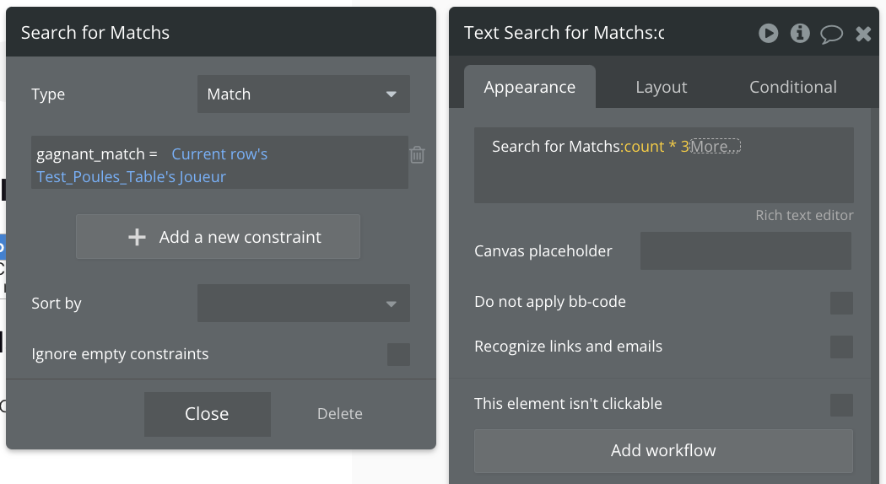Click the Canvas placeholder input field

pos(745,251)
